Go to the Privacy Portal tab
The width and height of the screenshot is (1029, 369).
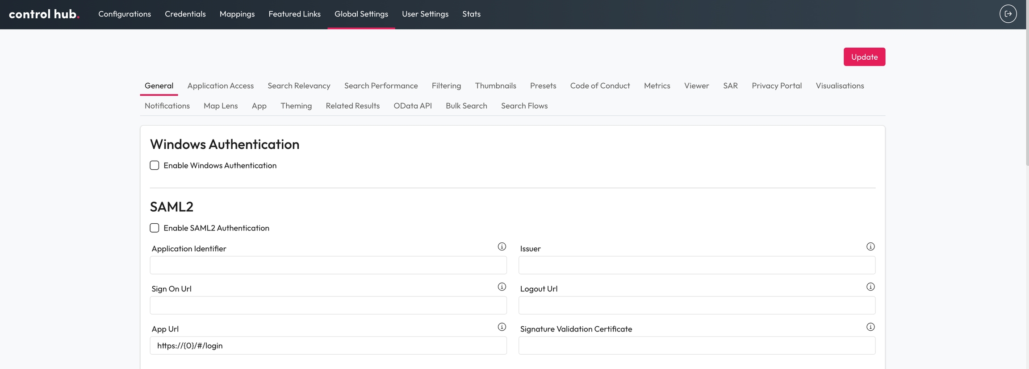click(776, 86)
